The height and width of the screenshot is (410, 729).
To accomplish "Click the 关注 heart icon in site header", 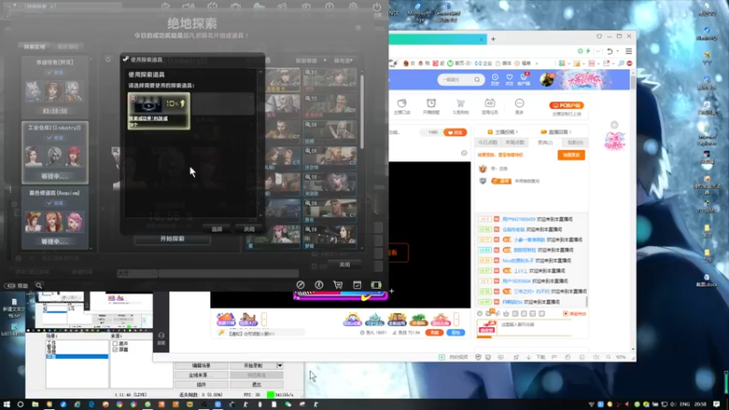I will click(x=509, y=79).
